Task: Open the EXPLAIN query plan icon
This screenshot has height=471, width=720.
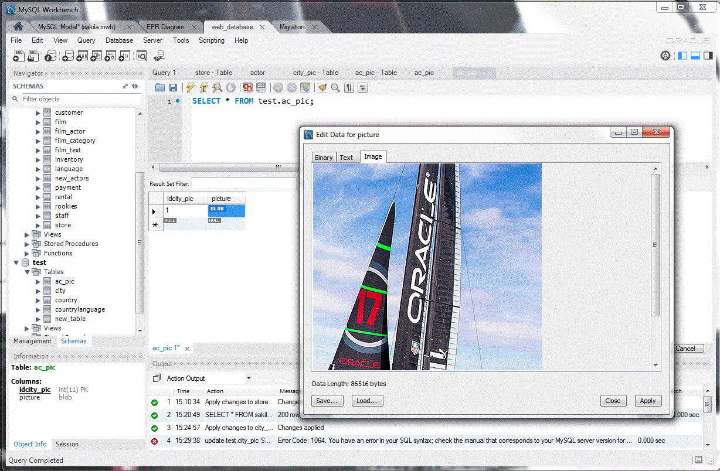Action: tap(218, 87)
